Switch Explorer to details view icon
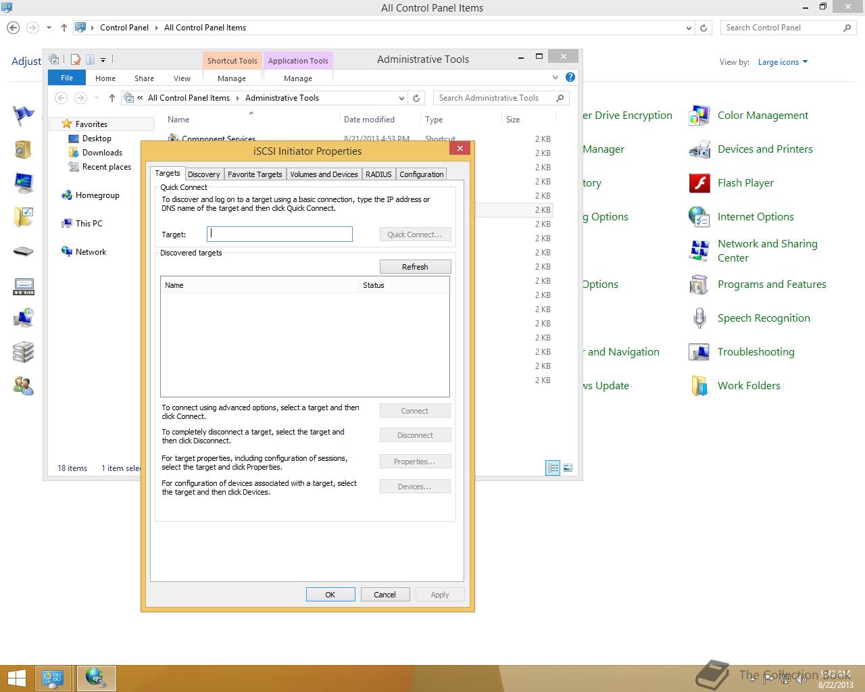The width and height of the screenshot is (865, 692). (553, 468)
